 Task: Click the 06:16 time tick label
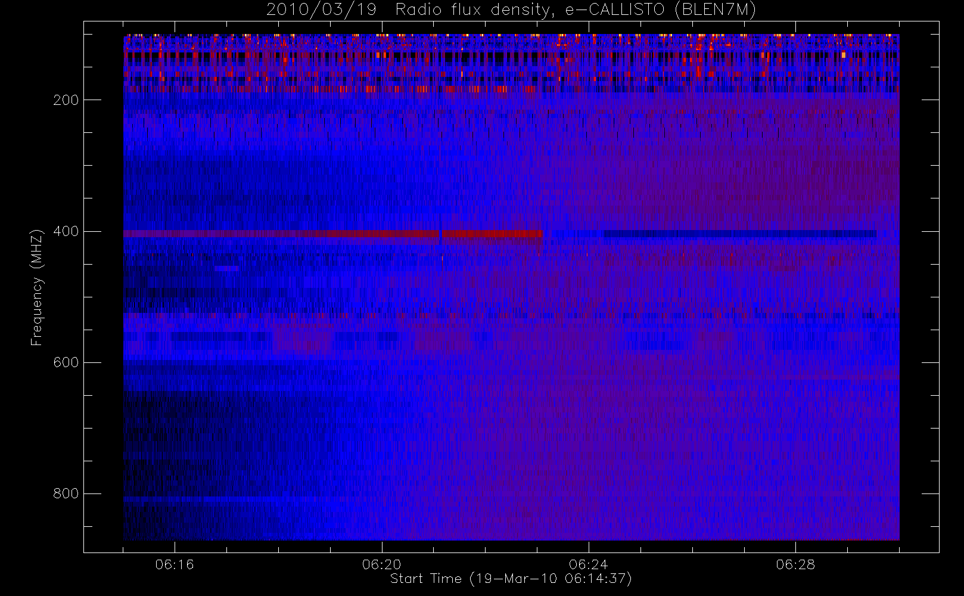coord(175,564)
